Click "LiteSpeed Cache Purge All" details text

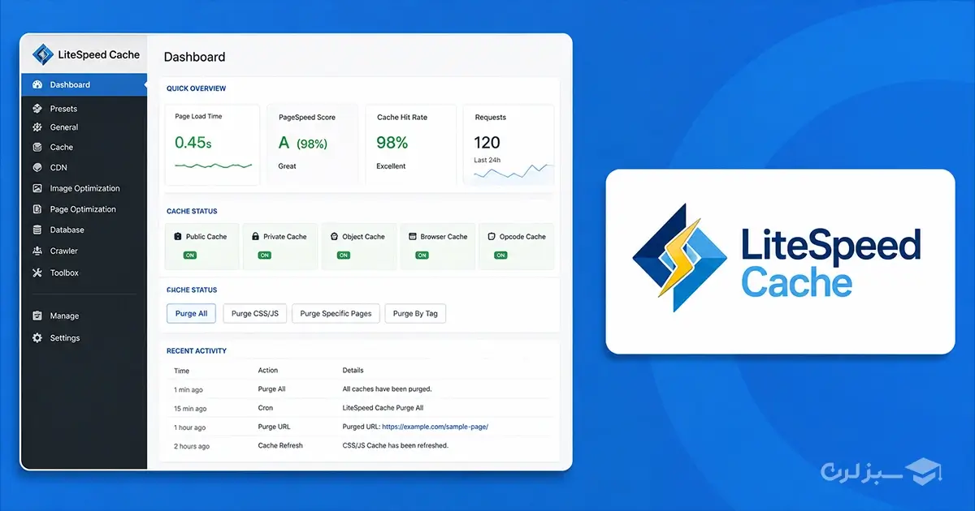click(x=383, y=408)
